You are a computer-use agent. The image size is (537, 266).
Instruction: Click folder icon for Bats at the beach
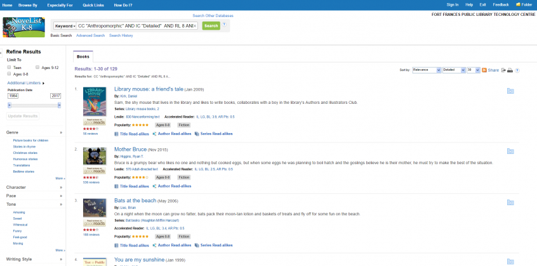[510, 202]
